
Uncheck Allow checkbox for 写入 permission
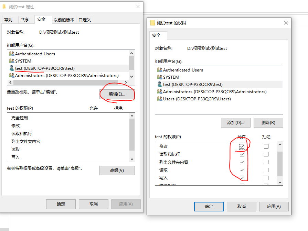point(242,178)
